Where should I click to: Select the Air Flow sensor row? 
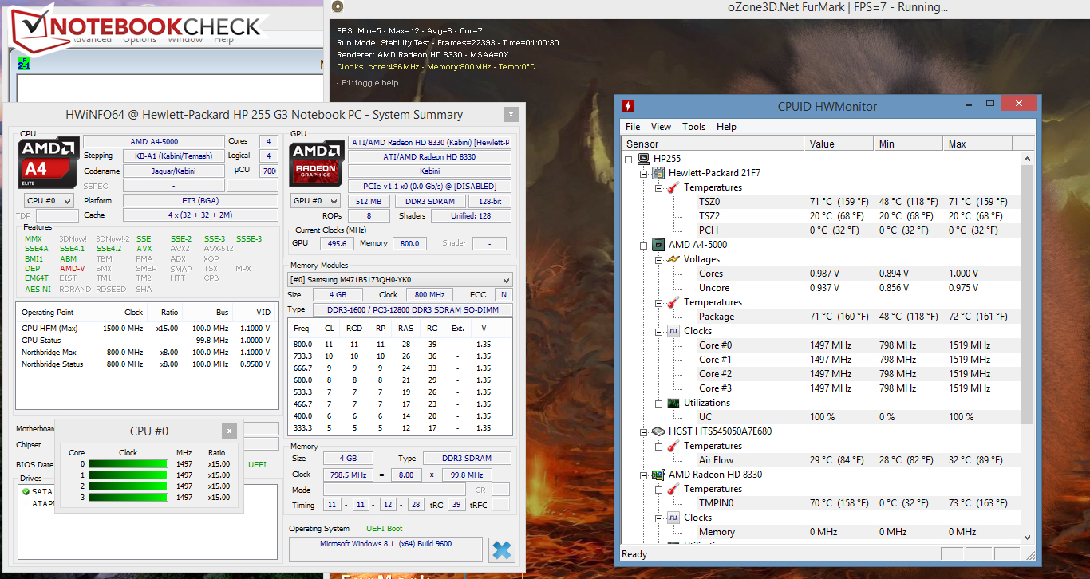[822, 460]
